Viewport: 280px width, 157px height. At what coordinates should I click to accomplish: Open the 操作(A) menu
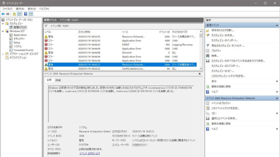[20, 9]
